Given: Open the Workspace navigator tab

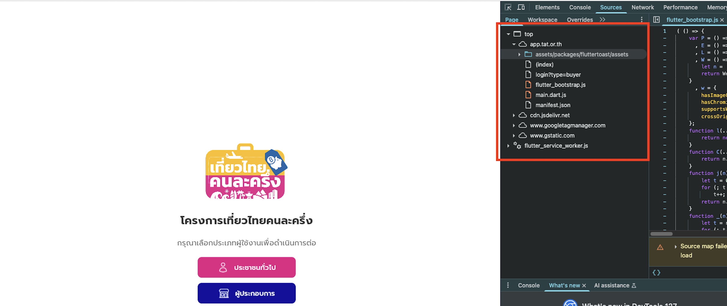Looking at the screenshot, I should tap(543, 20).
